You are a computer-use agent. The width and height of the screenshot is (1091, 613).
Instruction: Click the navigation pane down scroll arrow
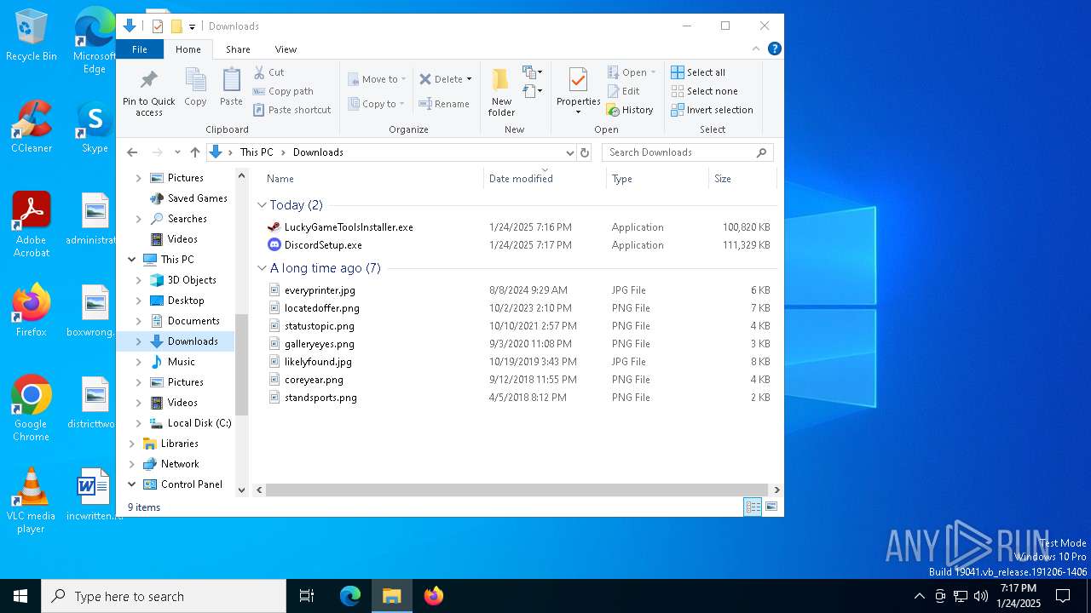tap(241, 490)
